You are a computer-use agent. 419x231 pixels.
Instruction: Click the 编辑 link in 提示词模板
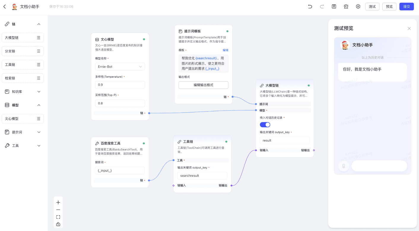coord(226,50)
